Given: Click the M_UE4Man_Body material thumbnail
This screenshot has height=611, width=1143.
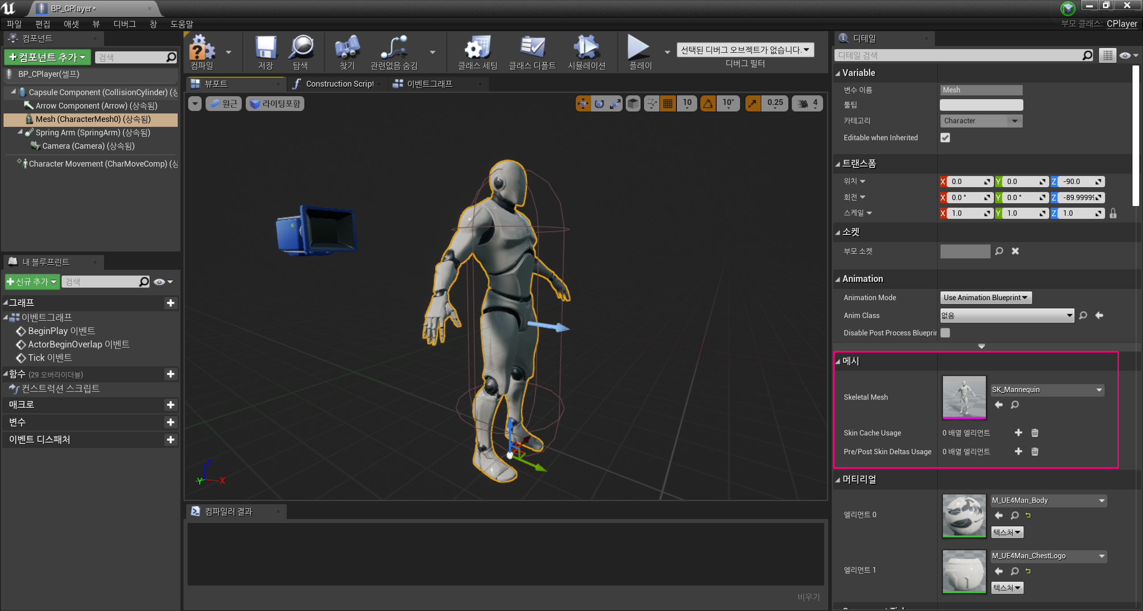Looking at the screenshot, I should click(964, 515).
